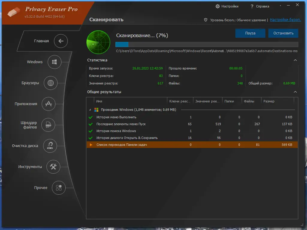This screenshot has width=307, height=230.
Task: Click the 569 KB size cell
Action: 287,145
